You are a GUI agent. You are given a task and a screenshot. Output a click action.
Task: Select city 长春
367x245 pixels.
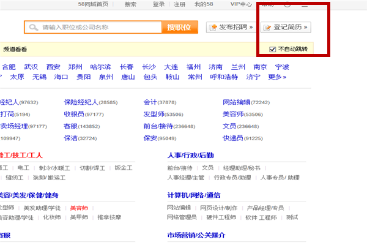click(127, 67)
